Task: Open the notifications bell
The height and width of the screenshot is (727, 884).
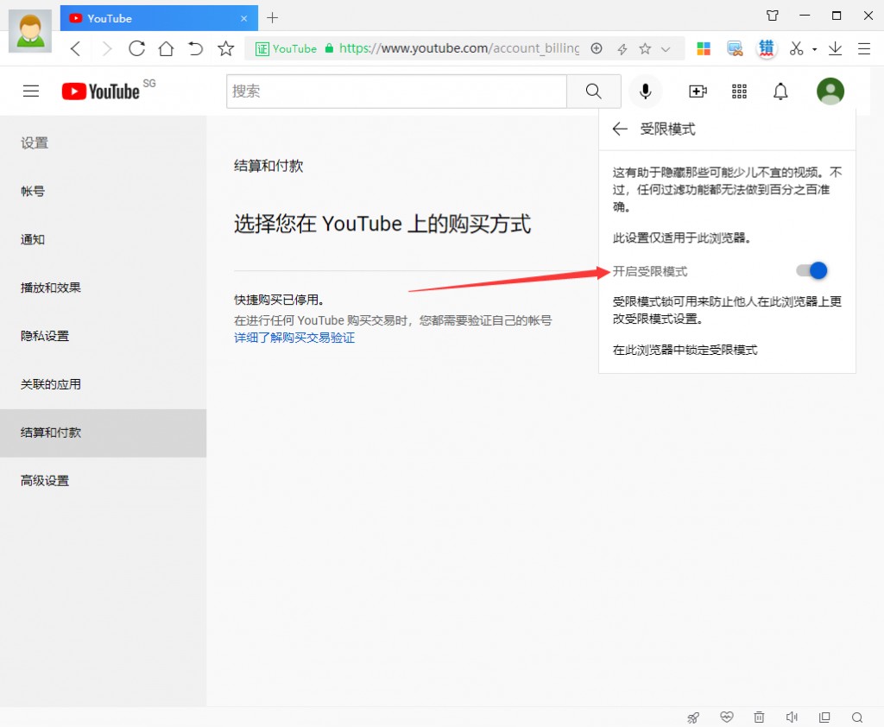Action: coord(780,91)
